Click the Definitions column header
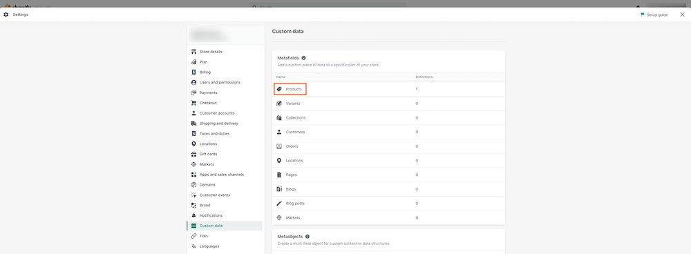The width and height of the screenshot is (691, 254). coord(424,77)
